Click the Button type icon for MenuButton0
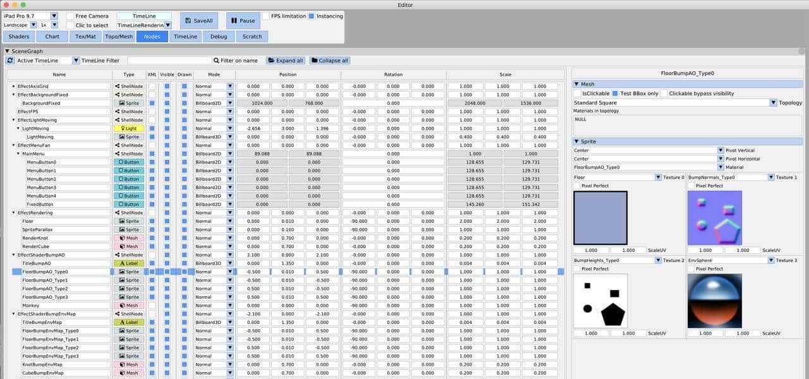The width and height of the screenshot is (809, 379). pos(129,162)
